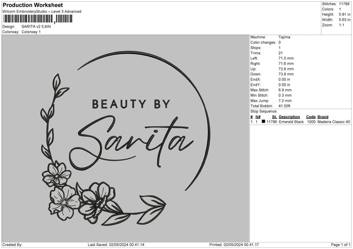The width and height of the screenshot is (353, 249).
Task: Click the St. column header
Action: [x=274, y=117]
